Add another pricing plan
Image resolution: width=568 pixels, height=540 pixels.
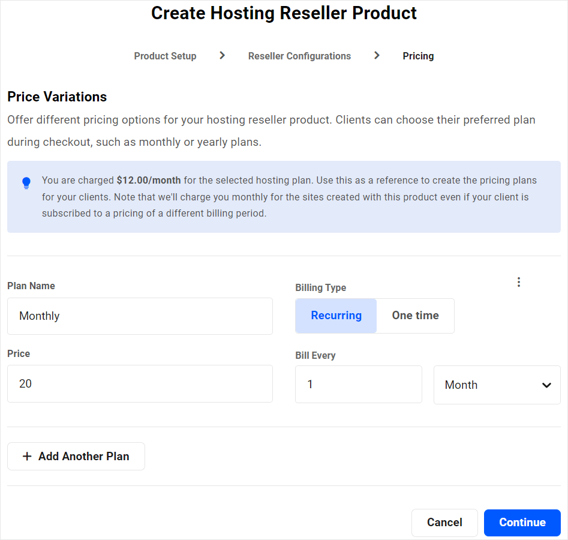[x=76, y=456]
